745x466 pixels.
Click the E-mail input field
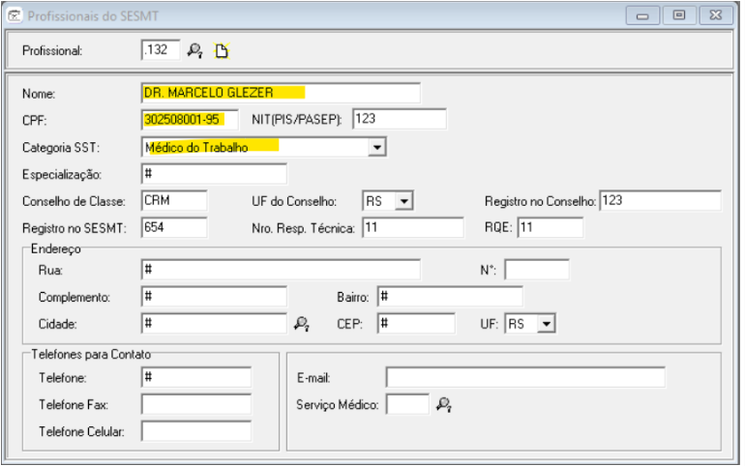524,377
